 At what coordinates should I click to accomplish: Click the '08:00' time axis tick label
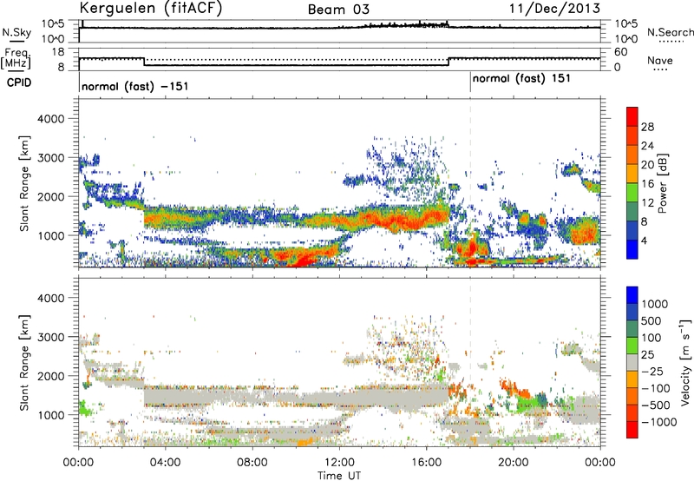[252, 463]
